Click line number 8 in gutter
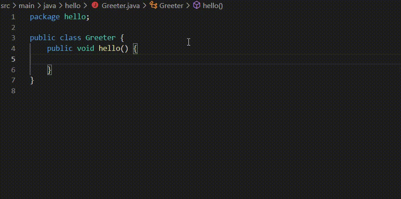Screen dimensions: 401x199 point(13,91)
